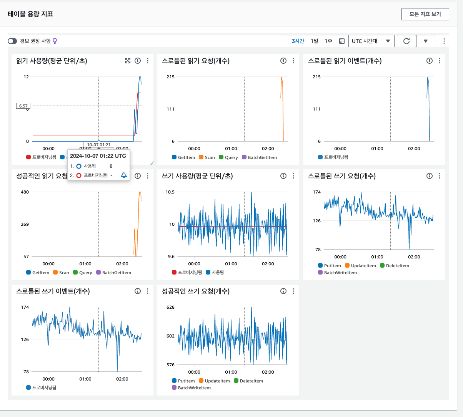
Task: Open options menu of 읽기 사용량 chart
Action: click(x=148, y=61)
